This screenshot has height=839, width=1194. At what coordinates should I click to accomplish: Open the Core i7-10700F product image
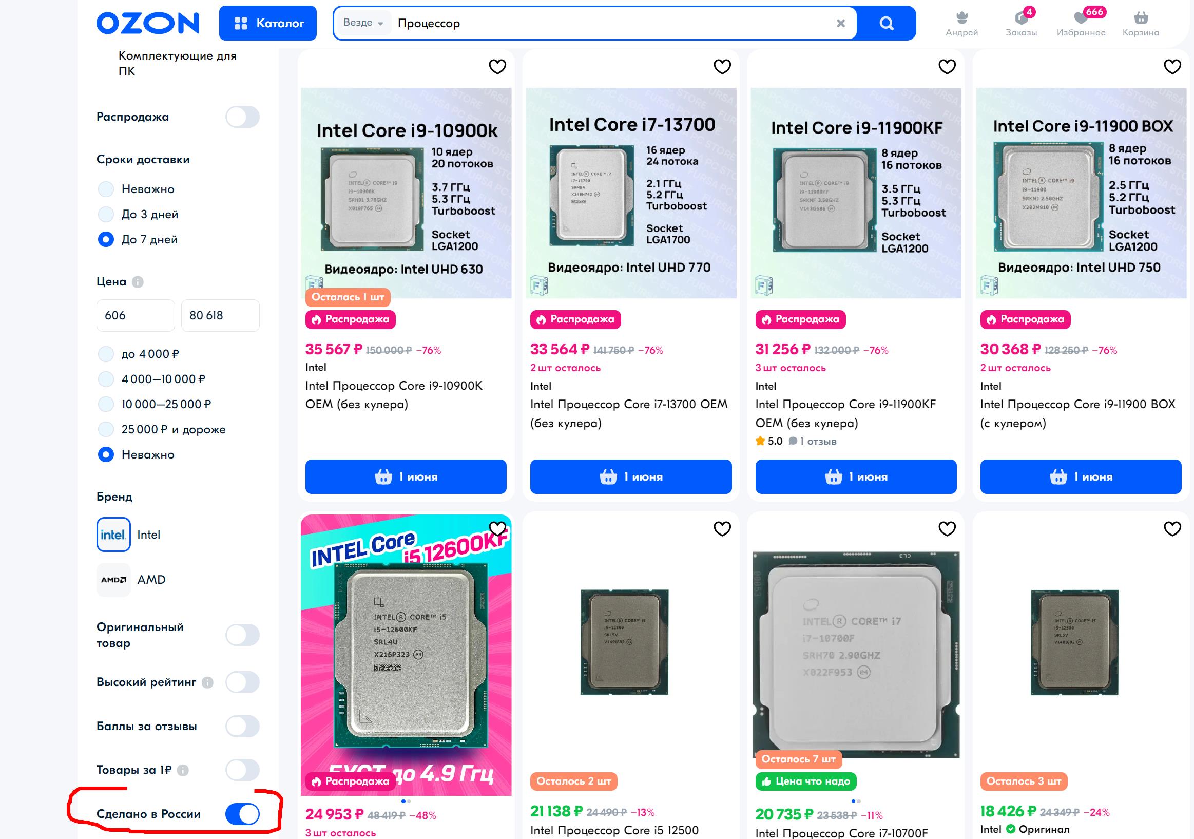856,654
